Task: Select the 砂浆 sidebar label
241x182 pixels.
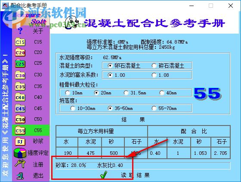Action: point(38,141)
